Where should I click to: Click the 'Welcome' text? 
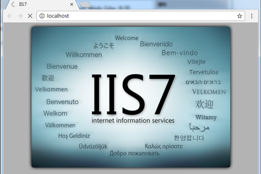[x=127, y=38]
